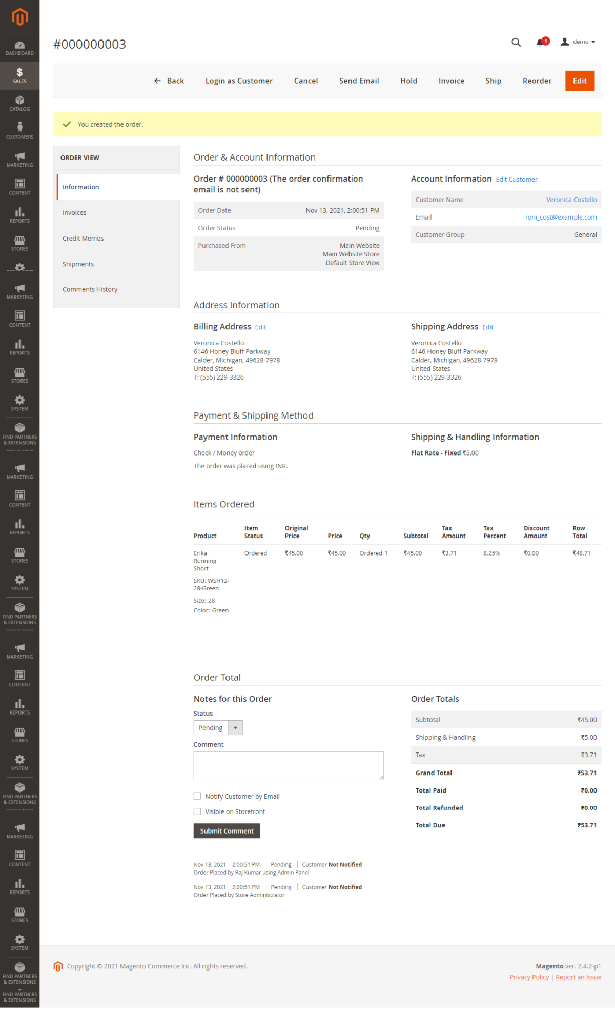Click the #000000003 page title
The height and width of the screenshot is (1010, 615).
pyautogui.click(x=90, y=44)
